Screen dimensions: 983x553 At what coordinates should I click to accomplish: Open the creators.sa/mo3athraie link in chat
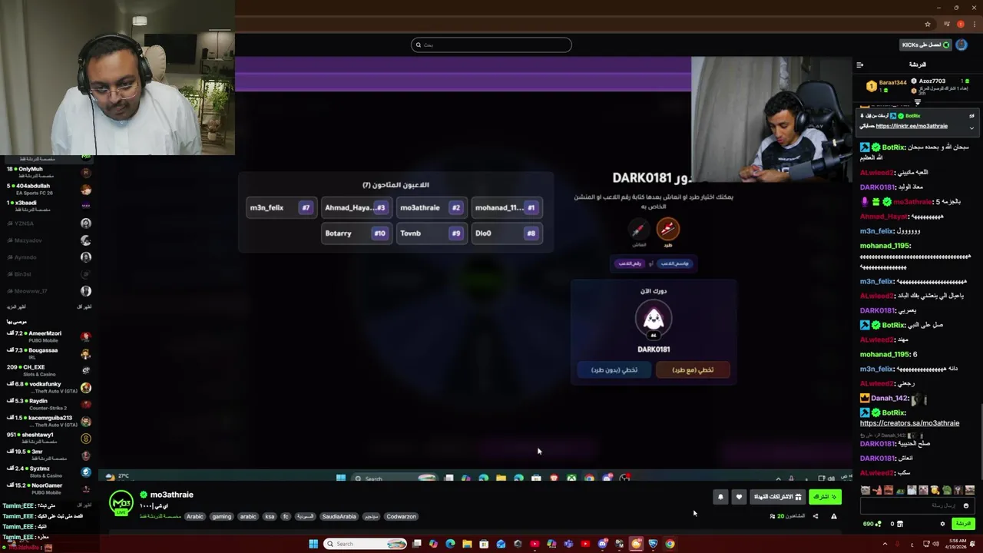click(909, 423)
